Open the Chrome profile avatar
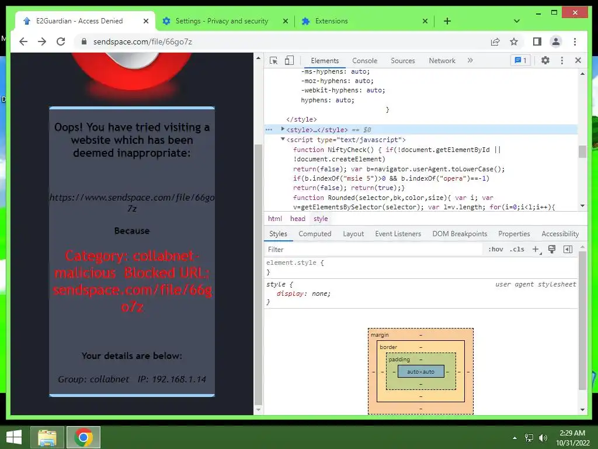The image size is (598, 449). [556, 42]
